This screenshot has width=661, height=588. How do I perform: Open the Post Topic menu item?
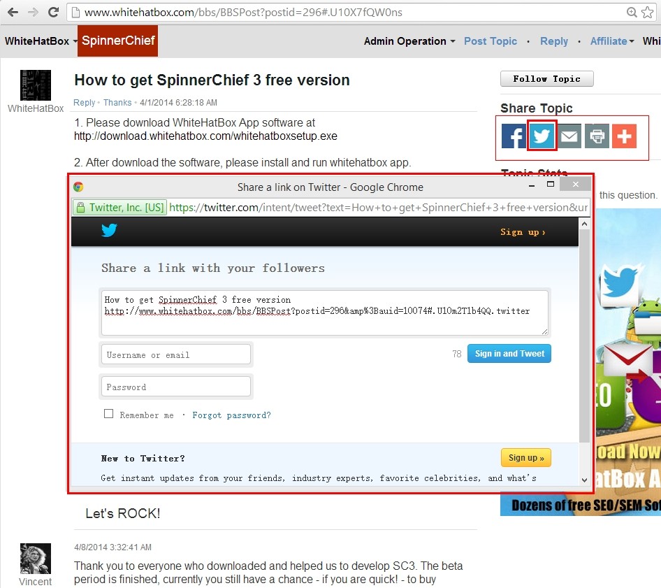pos(491,41)
